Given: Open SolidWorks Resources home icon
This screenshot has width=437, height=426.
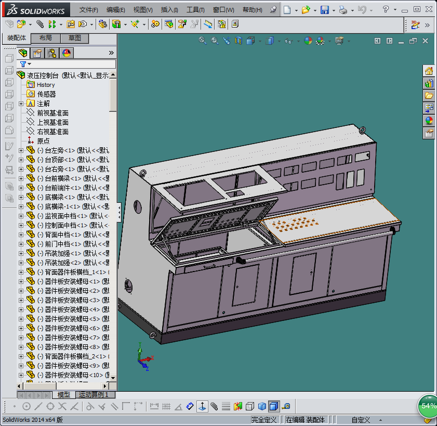Looking at the screenshot, I should (x=429, y=71).
